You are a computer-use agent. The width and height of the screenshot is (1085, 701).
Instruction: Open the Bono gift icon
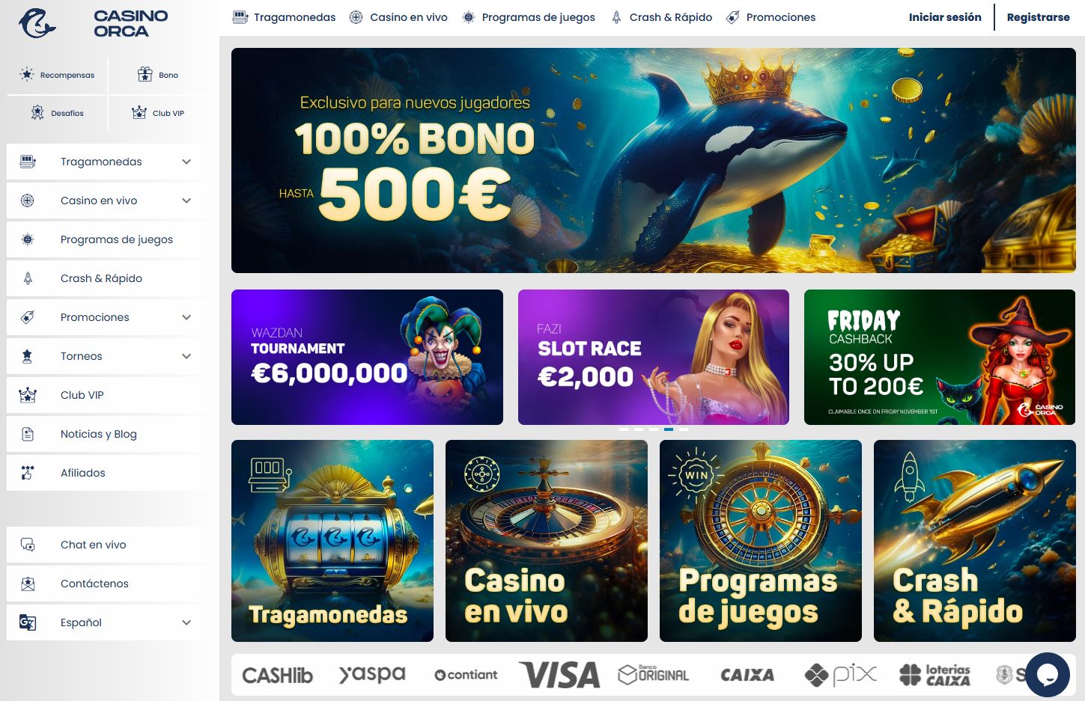[x=145, y=74]
